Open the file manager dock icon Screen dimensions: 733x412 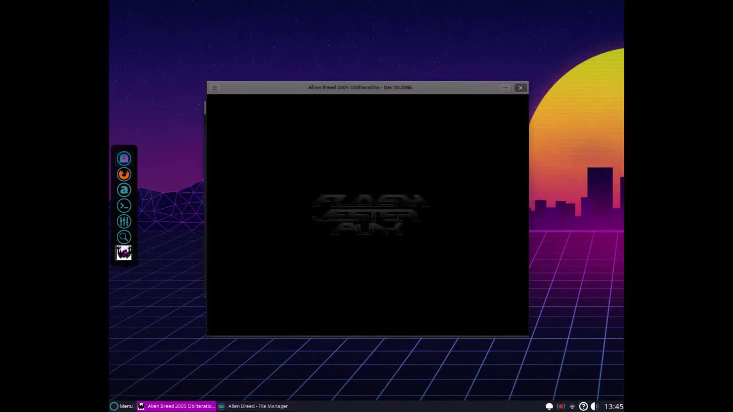click(124, 159)
